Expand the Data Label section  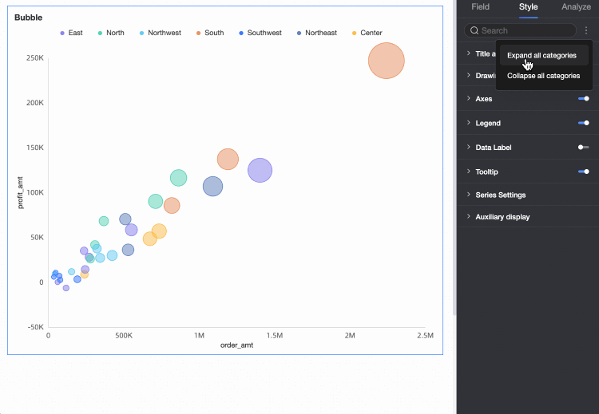pos(468,147)
